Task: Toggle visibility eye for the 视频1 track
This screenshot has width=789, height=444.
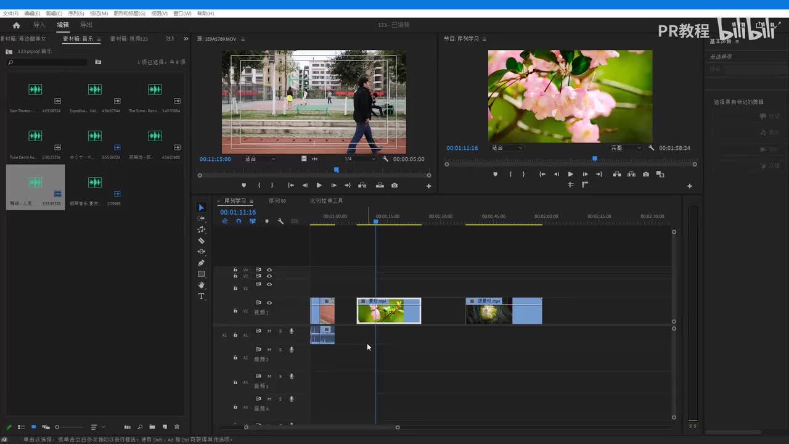Action: [269, 303]
